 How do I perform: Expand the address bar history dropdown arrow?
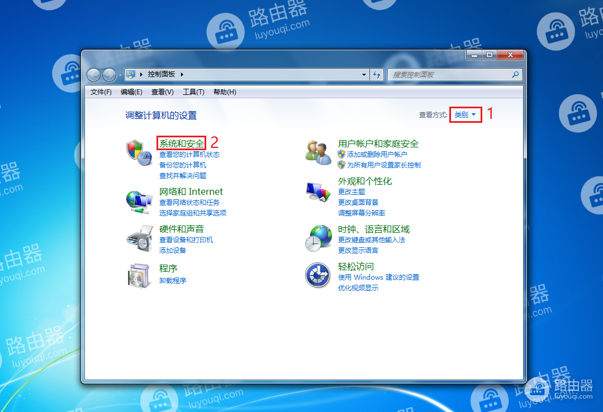tap(364, 75)
